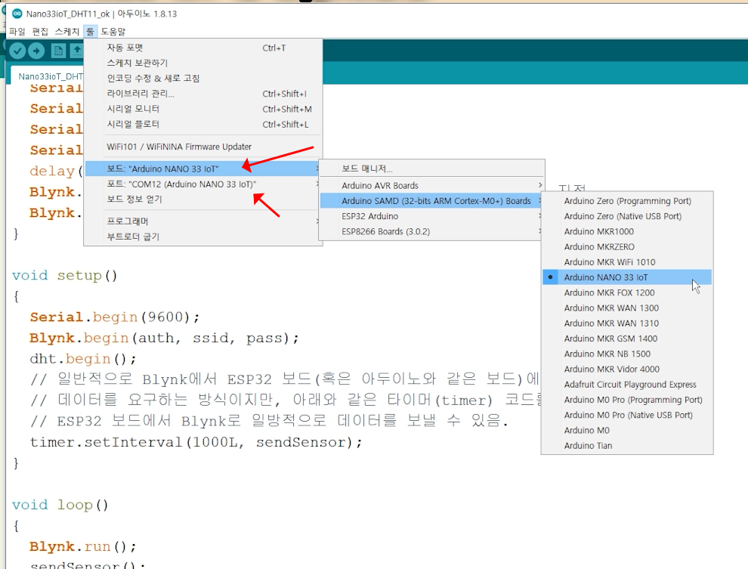Expand the 프로그래머 submenu
Image resolution: width=748 pixels, height=569 pixels.
[x=204, y=221]
